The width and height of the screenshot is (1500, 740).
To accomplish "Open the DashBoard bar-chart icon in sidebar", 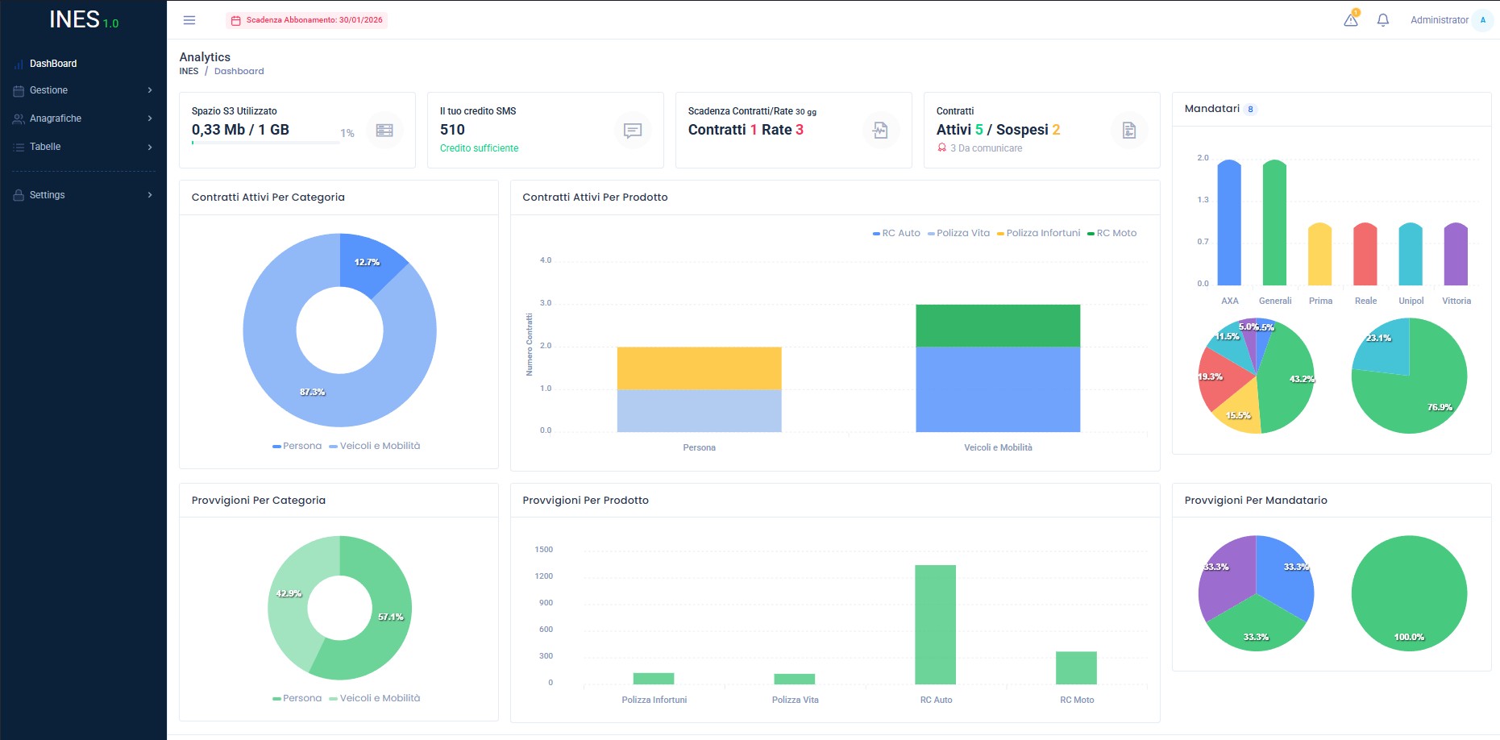I will 19,63.
